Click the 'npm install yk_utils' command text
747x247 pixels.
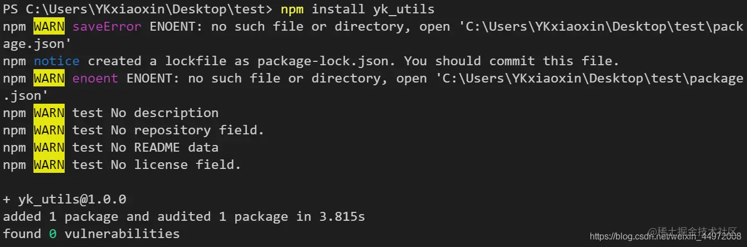click(x=357, y=9)
